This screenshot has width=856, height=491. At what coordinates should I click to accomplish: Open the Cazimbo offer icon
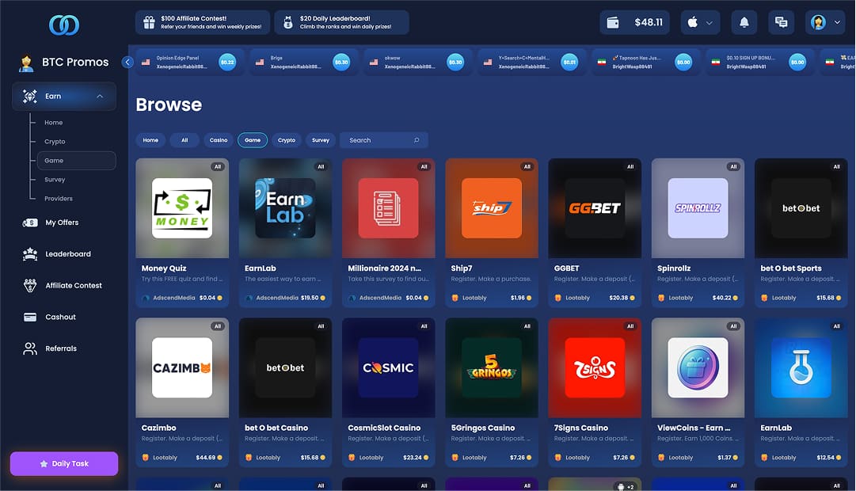[182, 367]
